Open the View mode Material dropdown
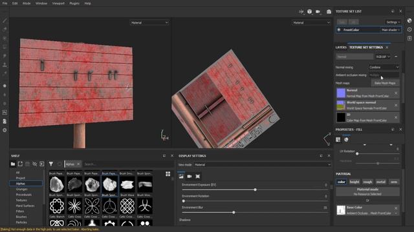The height and width of the screenshot is (232, 414). click(263, 165)
